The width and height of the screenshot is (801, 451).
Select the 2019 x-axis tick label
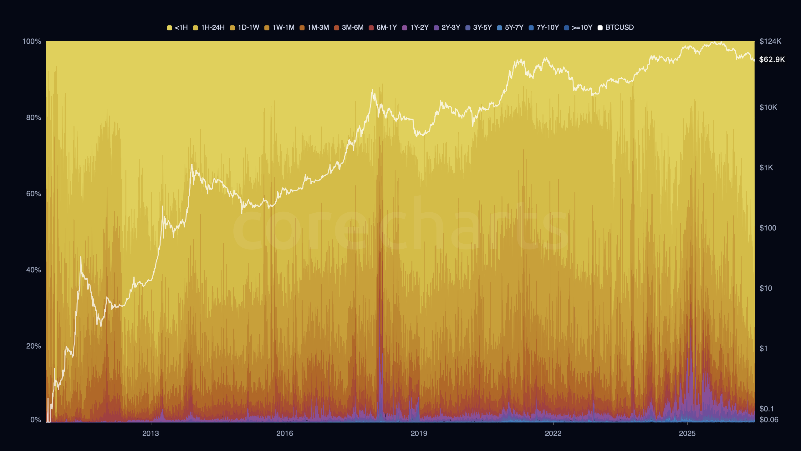click(419, 433)
